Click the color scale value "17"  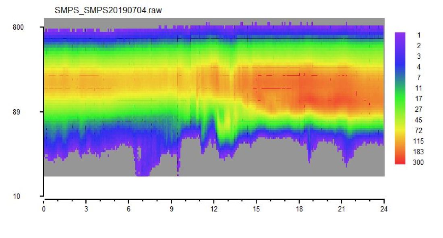(418, 98)
